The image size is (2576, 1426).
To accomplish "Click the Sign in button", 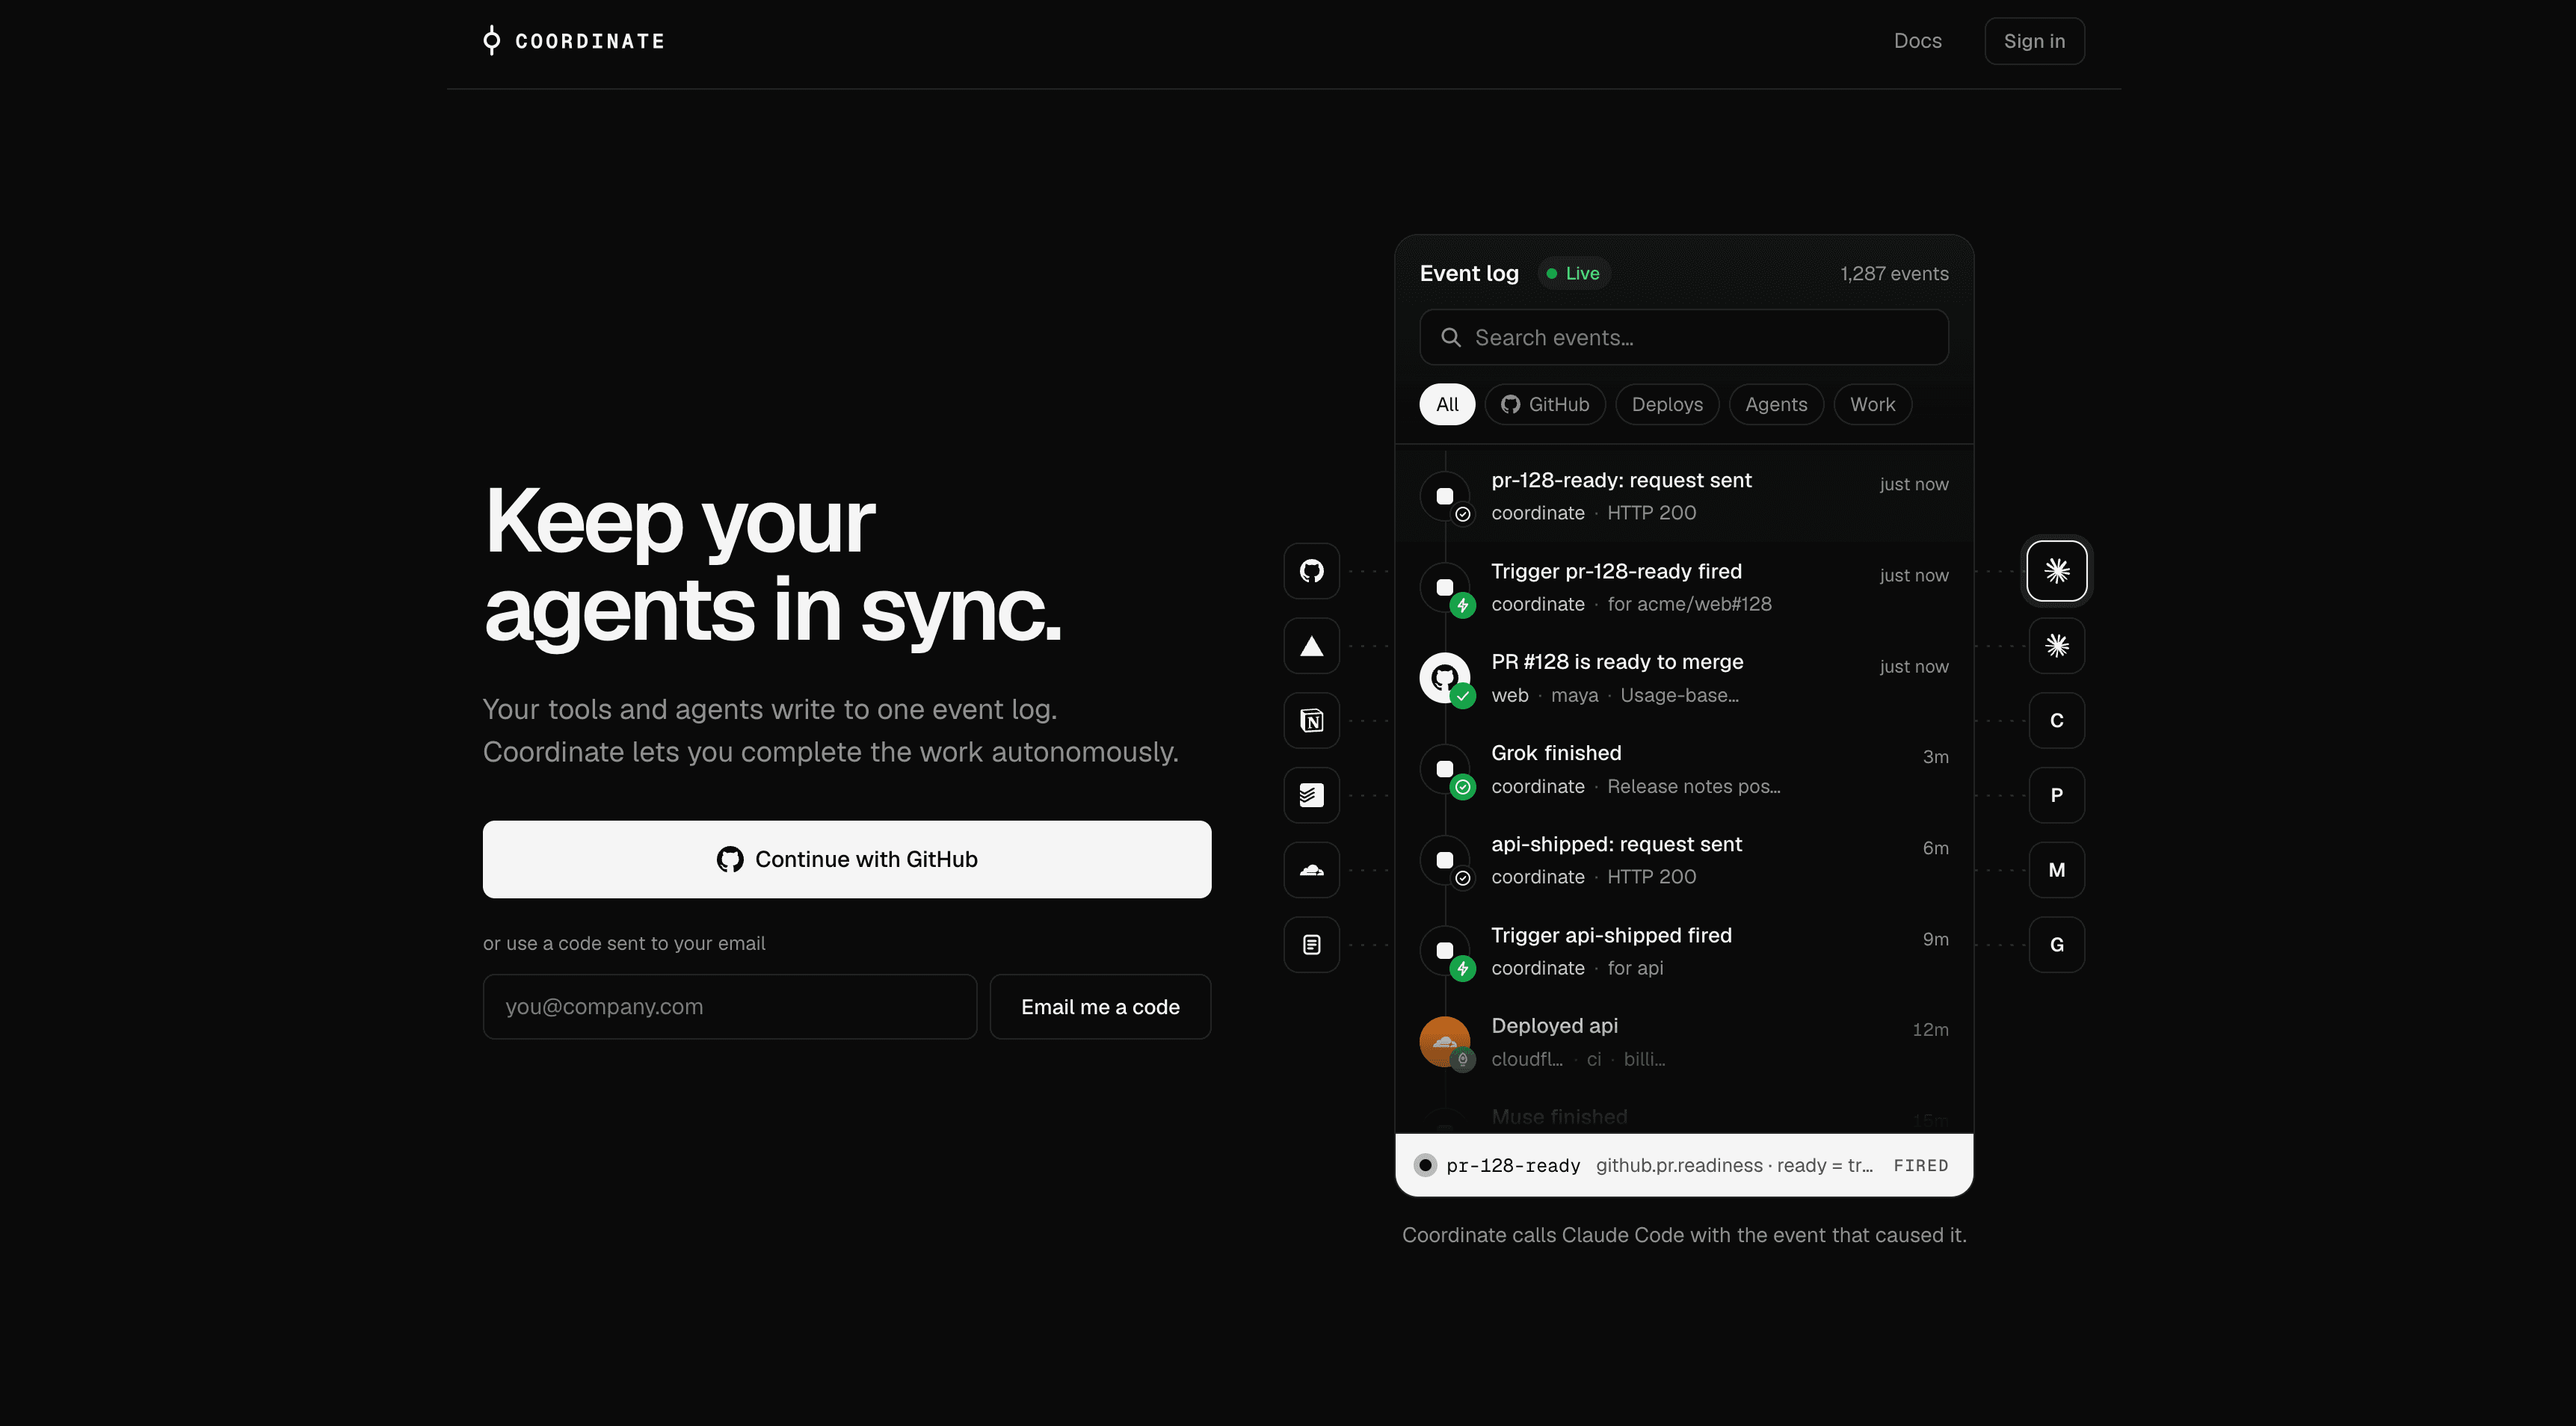I will pos(2034,41).
